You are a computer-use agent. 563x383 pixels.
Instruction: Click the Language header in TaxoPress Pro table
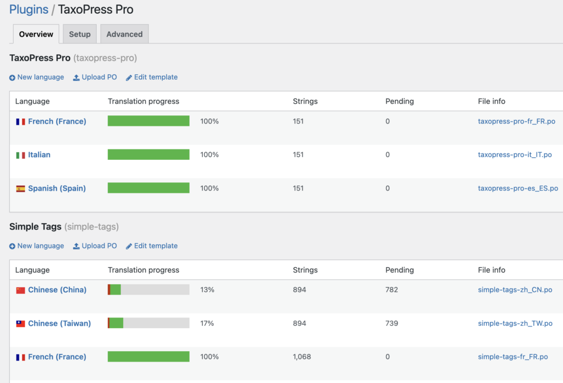click(32, 101)
